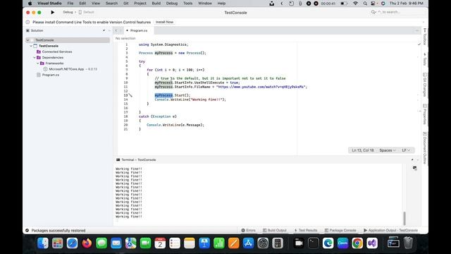Launch Safari from the Dock
This screenshot has height=254, width=451.
click(72, 243)
